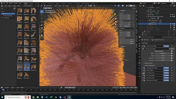This screenshot has height=99, width=176.
Task: Jump to the timeline start frame button
Action: pyautogui.click(x=65, y=87)
